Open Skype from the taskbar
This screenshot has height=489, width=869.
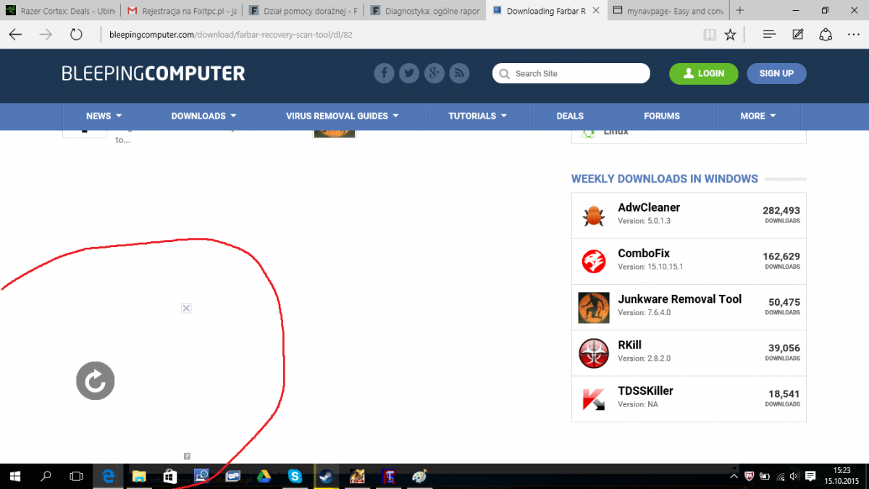pyautogui.click(x=295, y=476)
